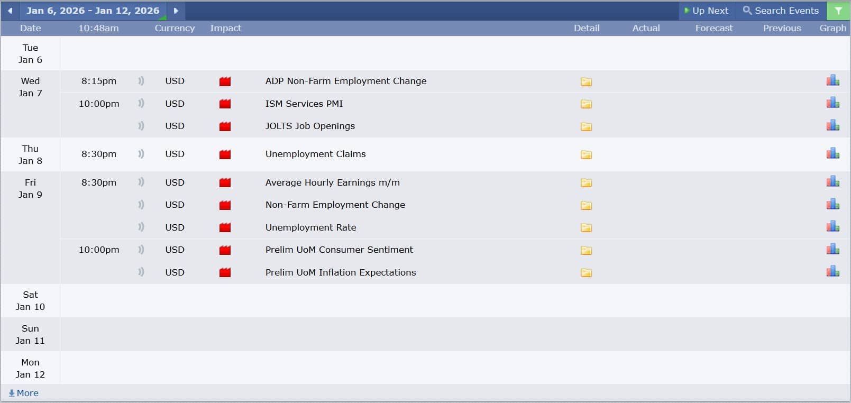Screen dimensions: 851x403
Task: Toggle alert for Unemployment Claims event
Action: 141,154
